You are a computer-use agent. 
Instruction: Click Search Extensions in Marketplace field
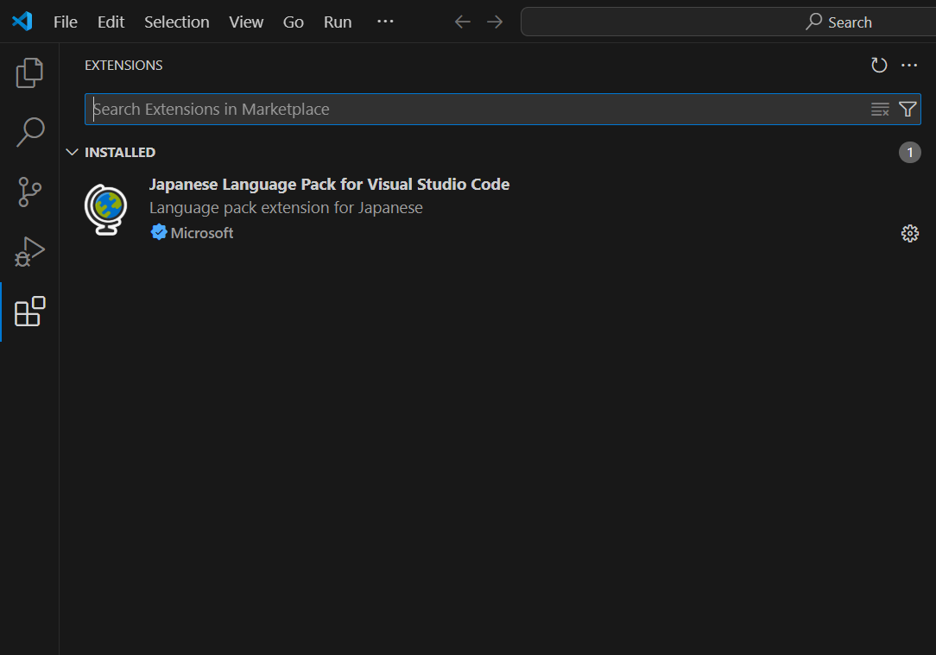503,109
